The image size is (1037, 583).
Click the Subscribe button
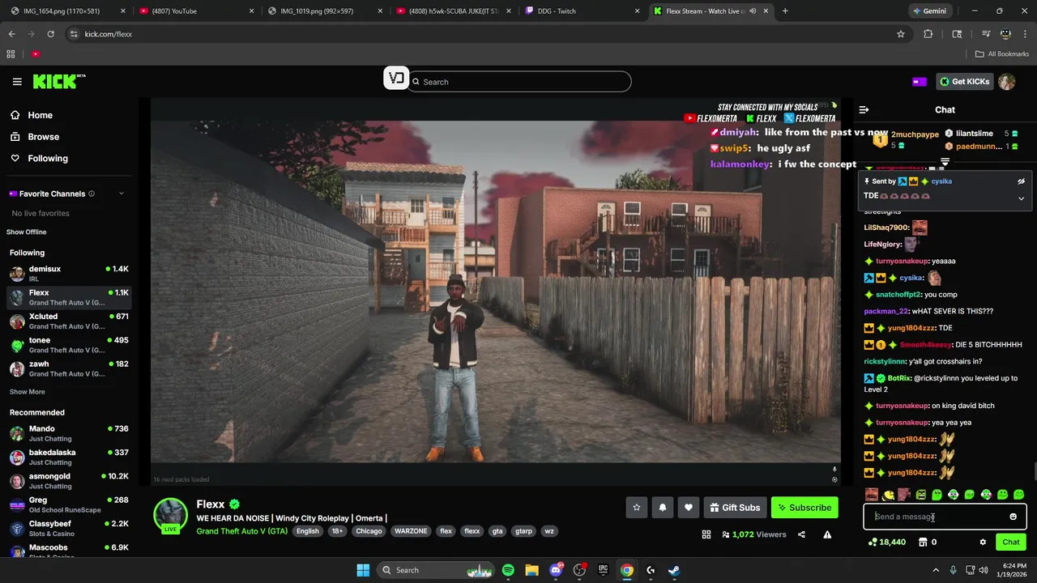tap(804, 508)
